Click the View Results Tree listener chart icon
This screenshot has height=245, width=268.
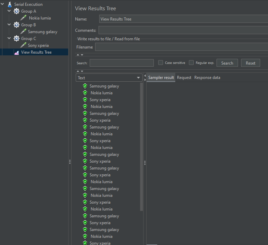point(17,52)
